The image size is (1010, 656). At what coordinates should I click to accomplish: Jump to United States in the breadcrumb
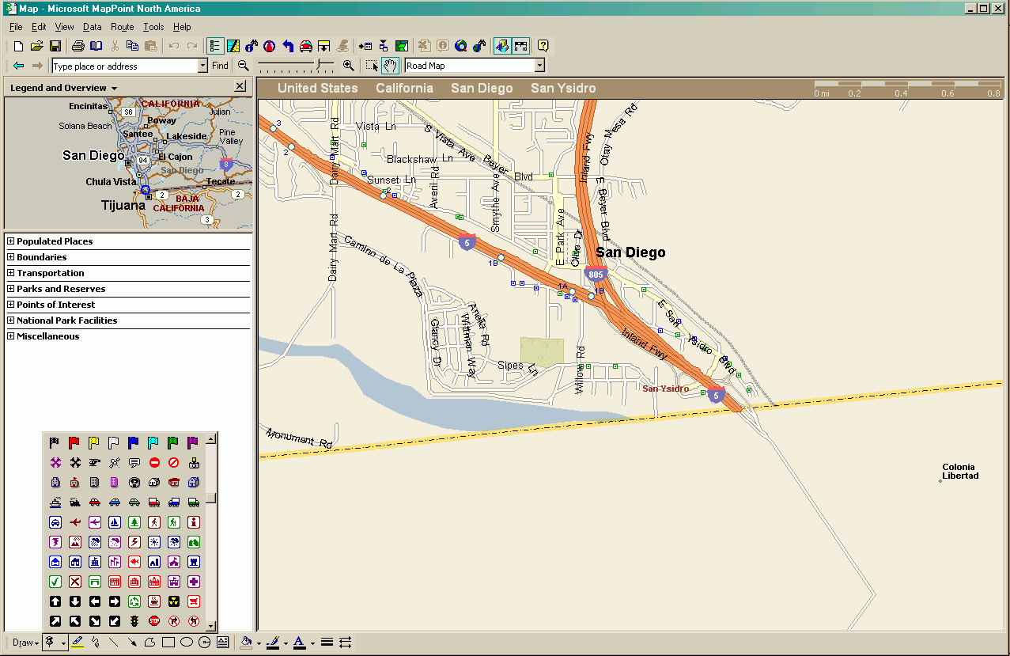(317, 89)
